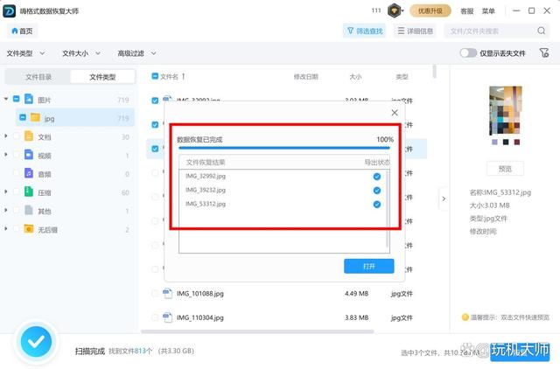This screenshot has height=369, width=560.
Task: Click export status icon for IMG_39232.jpg
Action: coord(377,191)
